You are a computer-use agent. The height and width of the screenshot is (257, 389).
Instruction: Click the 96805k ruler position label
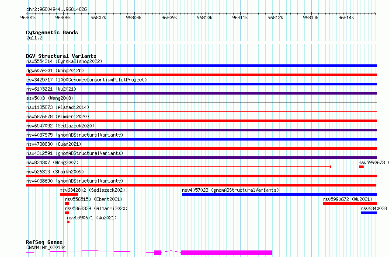click(28, 18)
